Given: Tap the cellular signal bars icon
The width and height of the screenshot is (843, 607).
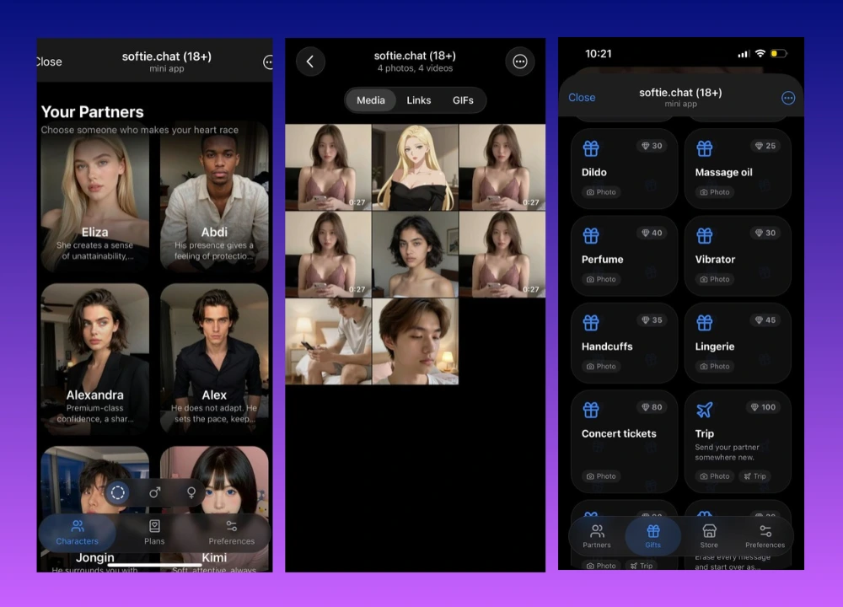Looking at the screenshot, I should 744,54.
